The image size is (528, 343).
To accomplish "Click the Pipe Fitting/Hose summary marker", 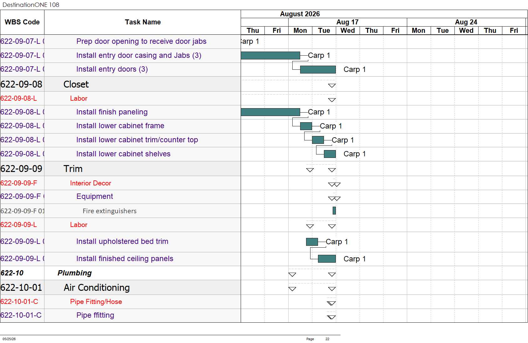I will coord(331,303).
